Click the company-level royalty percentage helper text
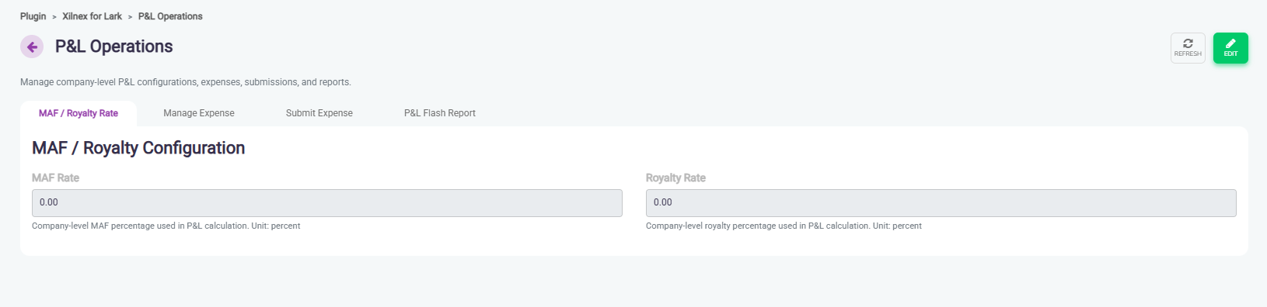1267x307 pixels. pos(784,226)
